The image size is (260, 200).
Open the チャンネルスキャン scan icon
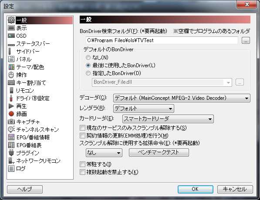tap(11, 129)
